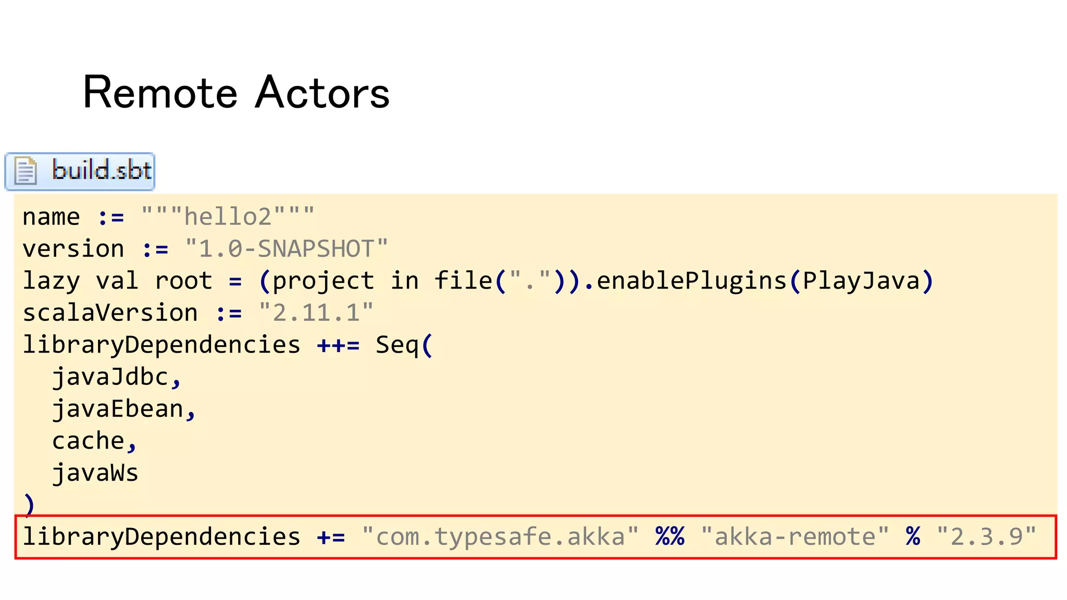Click the cache dependency entry
The width and height of the screenshot is (1067, 600).
[94, 441]
